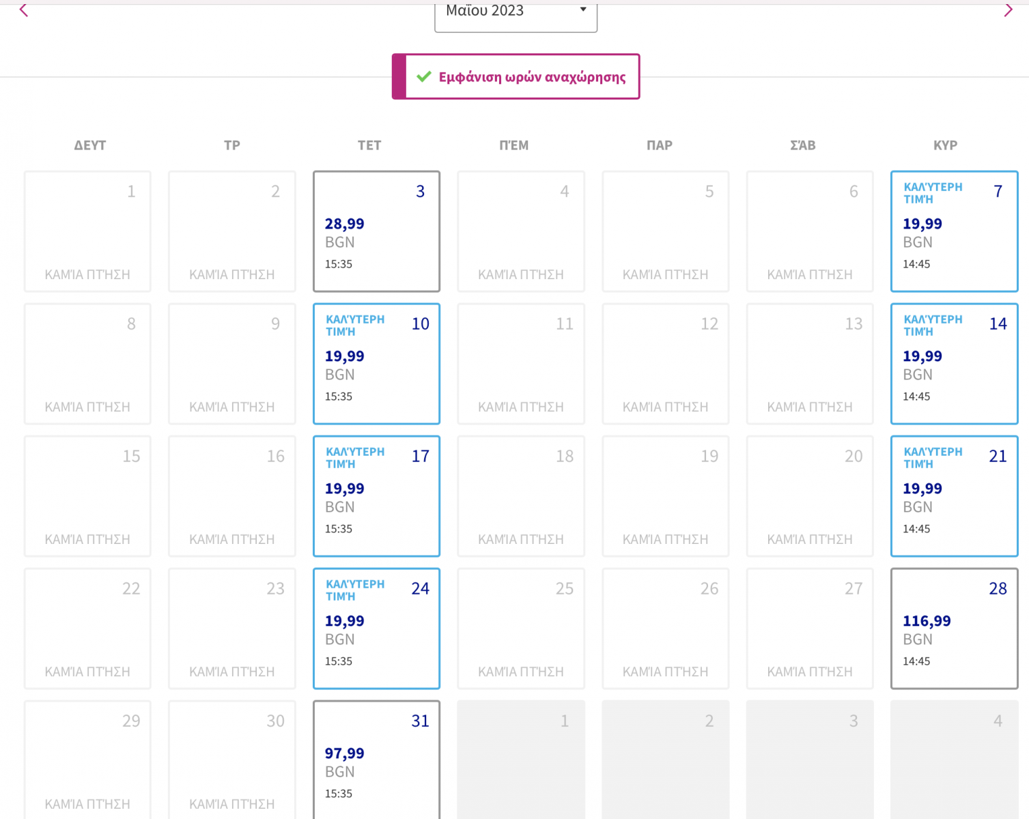Choose May 14 flight at 14:45
Image resolution: width=1029 pixels, height=819 pixels.
(x=954, y=364)
